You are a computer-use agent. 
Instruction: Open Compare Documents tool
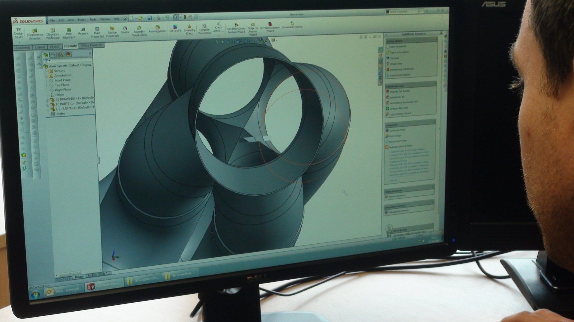tap(204, 29)
